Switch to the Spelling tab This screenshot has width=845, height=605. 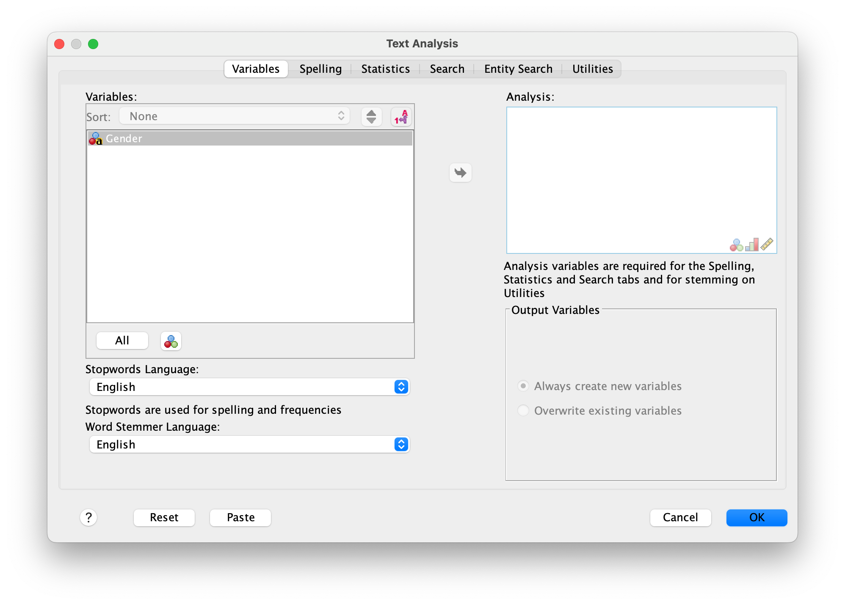pyautogui.click(x=320, y=69)
